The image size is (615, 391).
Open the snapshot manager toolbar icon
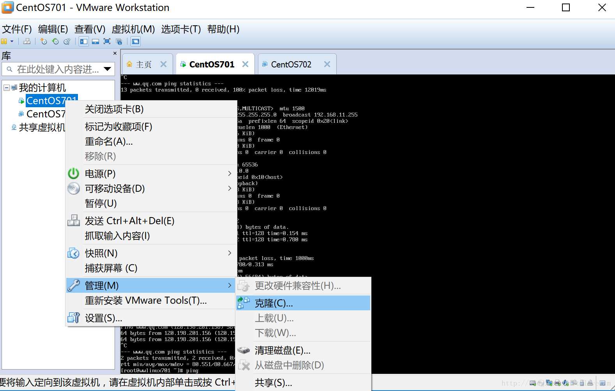[67, 41]
